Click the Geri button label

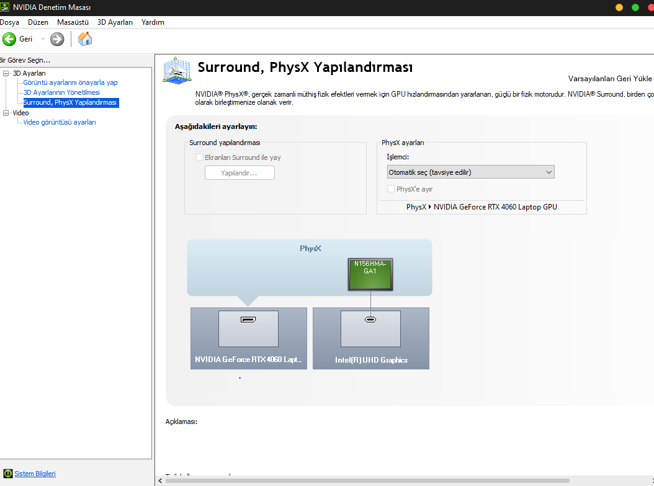(x=26, y=39)
